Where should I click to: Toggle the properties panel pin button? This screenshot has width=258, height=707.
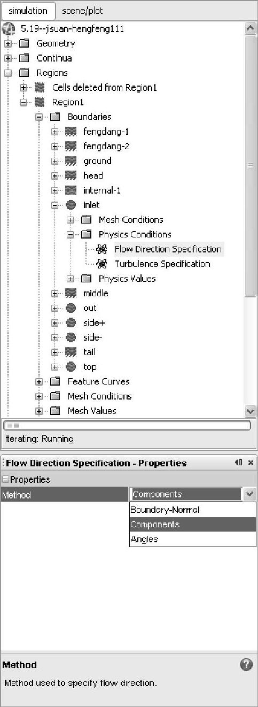238,463
